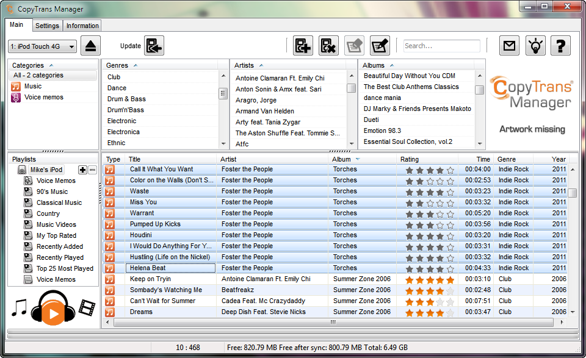Select track Can't Wait for Summer
Viewport: 586px width, 358px height.
[x=162, y=301]
